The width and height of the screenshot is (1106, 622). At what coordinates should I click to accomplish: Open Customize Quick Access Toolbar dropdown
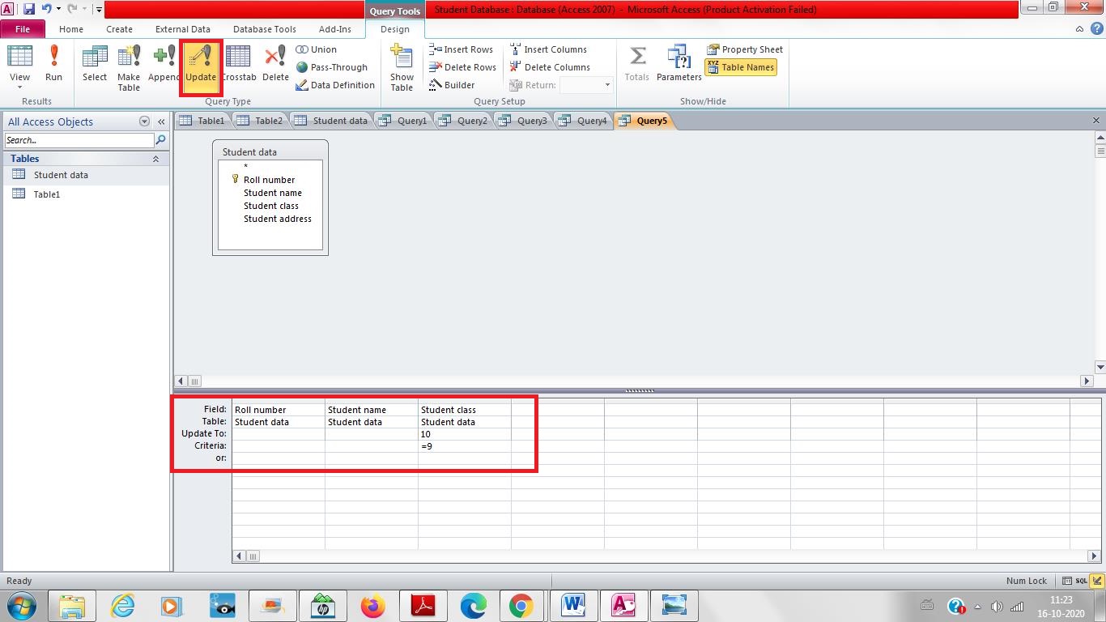click(x=99, y=10)
